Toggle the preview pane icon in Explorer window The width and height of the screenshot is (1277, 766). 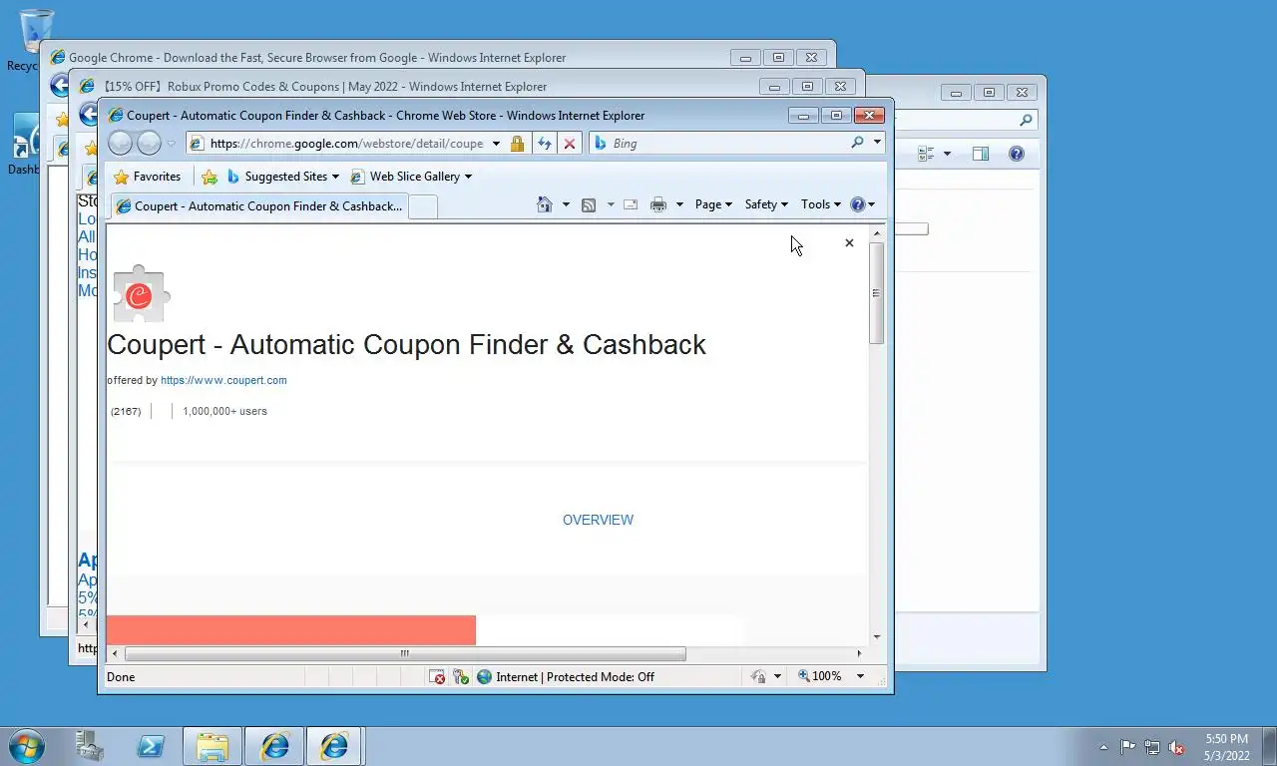981,154
